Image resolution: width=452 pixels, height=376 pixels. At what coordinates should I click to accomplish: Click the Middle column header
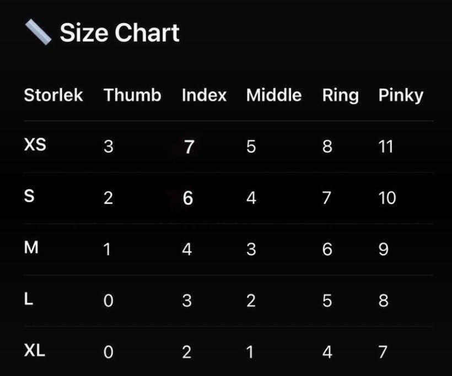click(273, 95)
